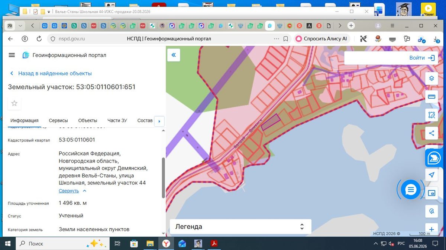Click the info panel vertical scrollbar
This screenshot has width=446, height=250.
click(x=164, y=178)
